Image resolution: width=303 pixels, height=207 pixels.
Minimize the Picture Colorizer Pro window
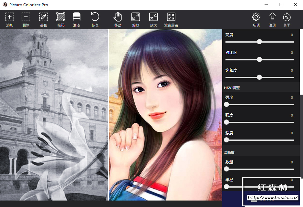[x=266, y=5]
